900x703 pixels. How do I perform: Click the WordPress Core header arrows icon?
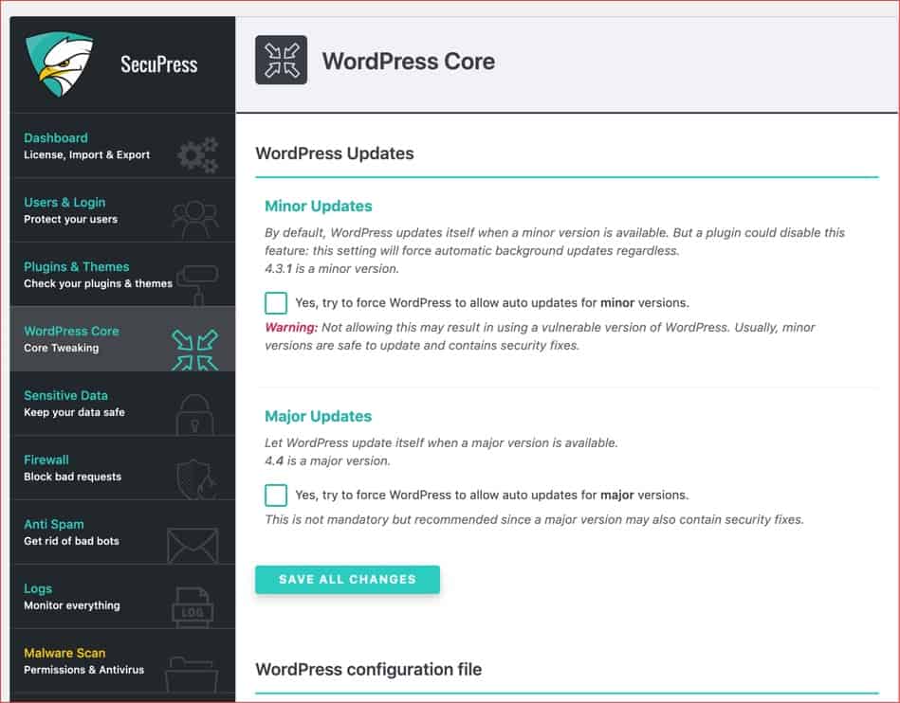[282, 61]
